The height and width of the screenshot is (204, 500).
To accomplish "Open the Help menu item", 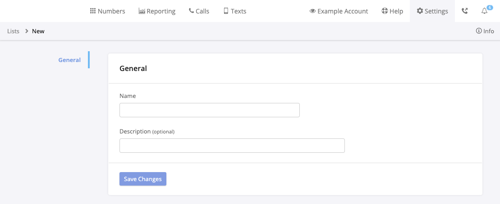I will pos(392,11).
